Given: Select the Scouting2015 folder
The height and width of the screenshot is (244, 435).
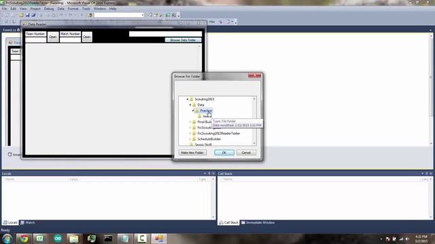Looking at the screenshot, I should [204, 99].
